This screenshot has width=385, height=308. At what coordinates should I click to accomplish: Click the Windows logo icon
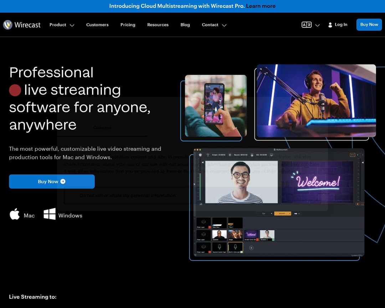tap(49, 214)
